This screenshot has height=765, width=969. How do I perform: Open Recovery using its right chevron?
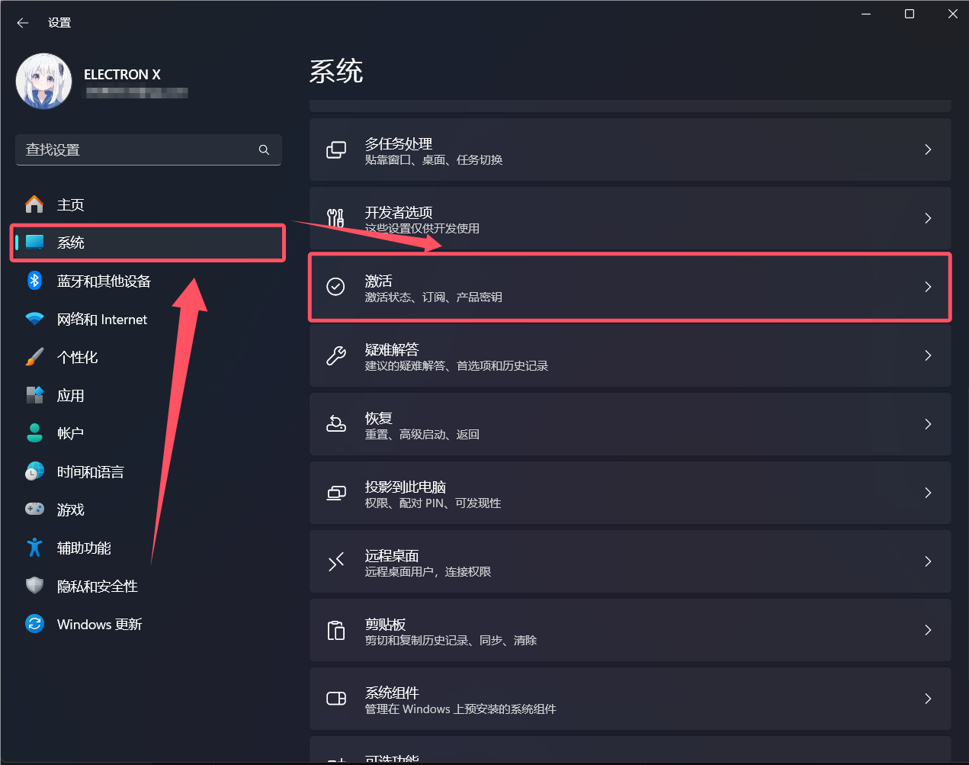click(928, 424)
